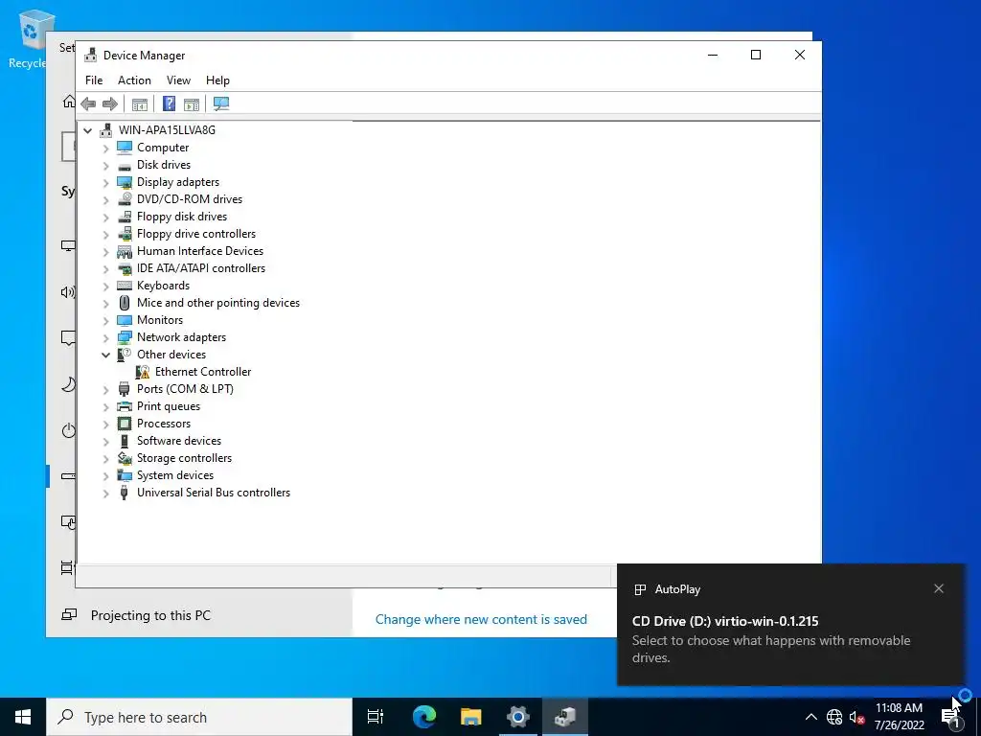Image resolution: width=981 pixels, height=736 pixels.
Task: Open Microsoft Edge from taskbar
Action: (x=424, y=717)
